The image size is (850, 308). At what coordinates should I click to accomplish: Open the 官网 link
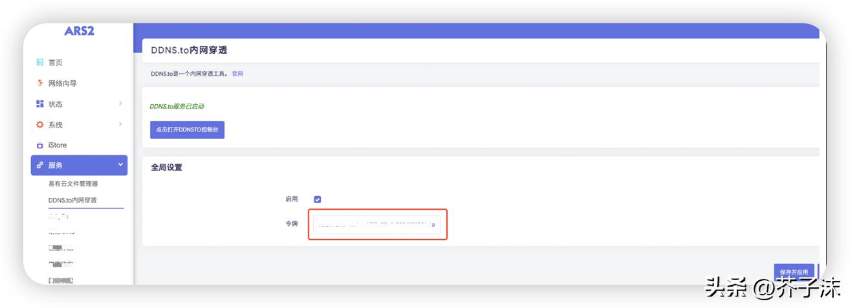tap(237, 74)
